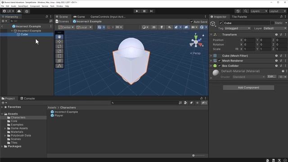The image size is (288, 162).
Task: Select the Move tool
Action: click(59, 41)
